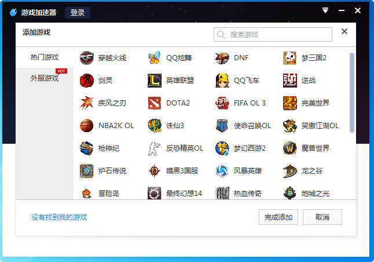The width and height of the screenshot is (374, 262).
Task: Open the 没有找到我的游戏 link
Action: point(59,217)
